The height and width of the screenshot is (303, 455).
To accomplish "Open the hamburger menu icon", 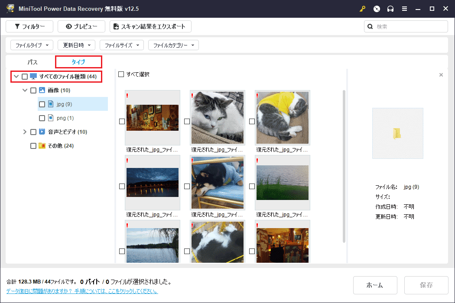I will pyautogui.click(x=404, y=9).
